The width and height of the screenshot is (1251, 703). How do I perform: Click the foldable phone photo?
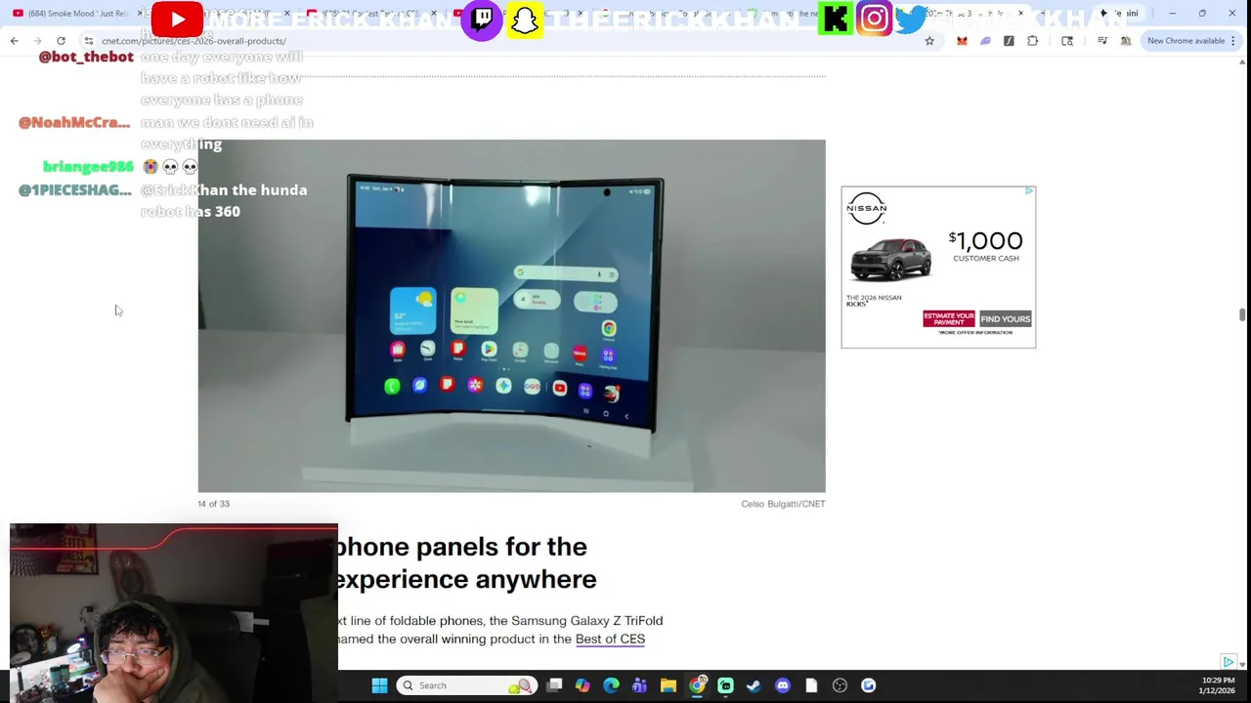pyautogui.click(x=511, y=315)
